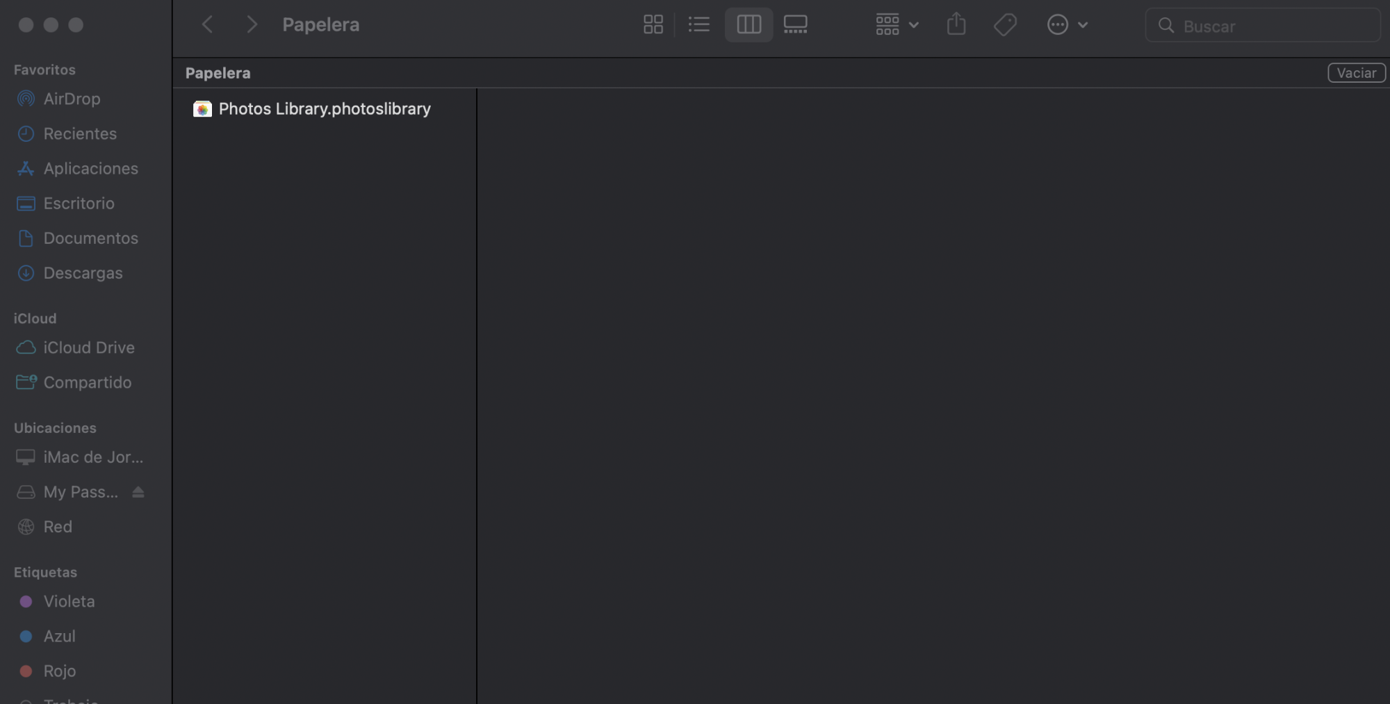The width and height of the screenshot is (1390, 704).
Task: Click the Documentos document icon
Action: [26, 238]
